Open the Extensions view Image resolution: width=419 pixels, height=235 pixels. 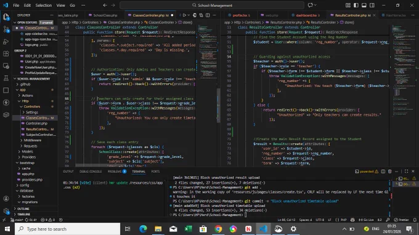(x=6, y=54)
